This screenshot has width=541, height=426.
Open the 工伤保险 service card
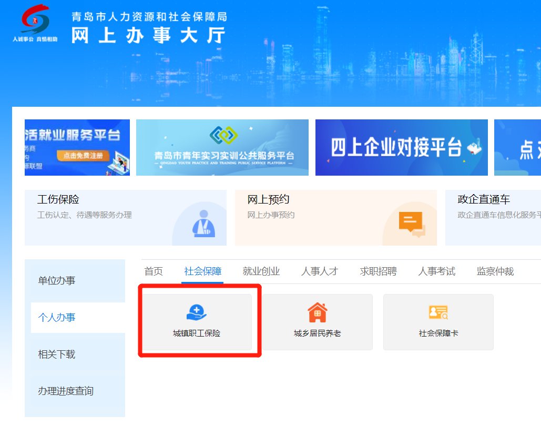pos(126,218)
